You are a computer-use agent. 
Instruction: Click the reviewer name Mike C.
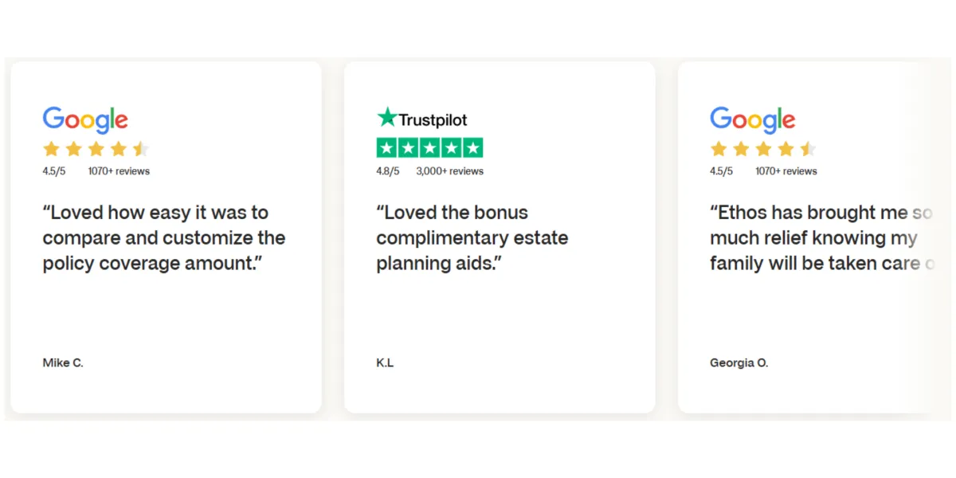(63, 362)
